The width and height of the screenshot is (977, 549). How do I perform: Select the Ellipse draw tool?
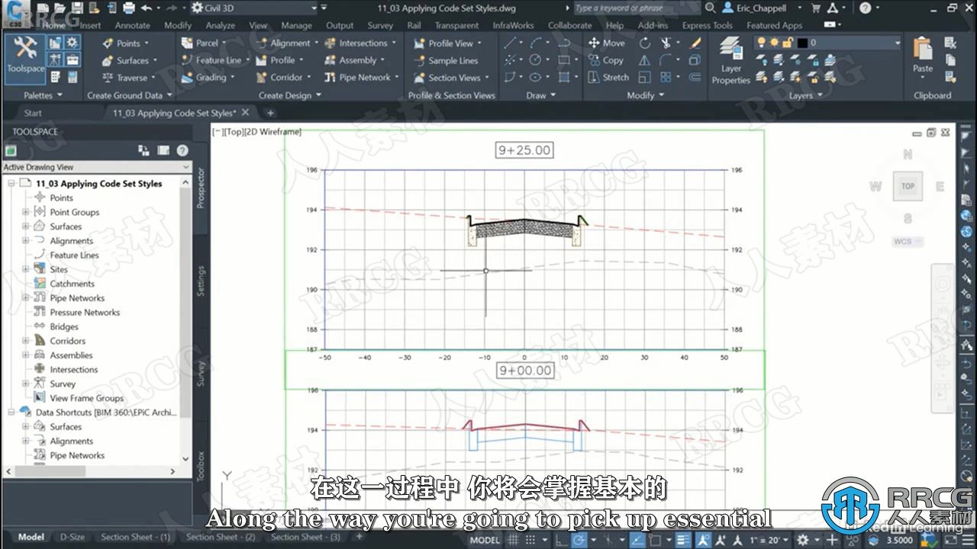pos(536,77)
